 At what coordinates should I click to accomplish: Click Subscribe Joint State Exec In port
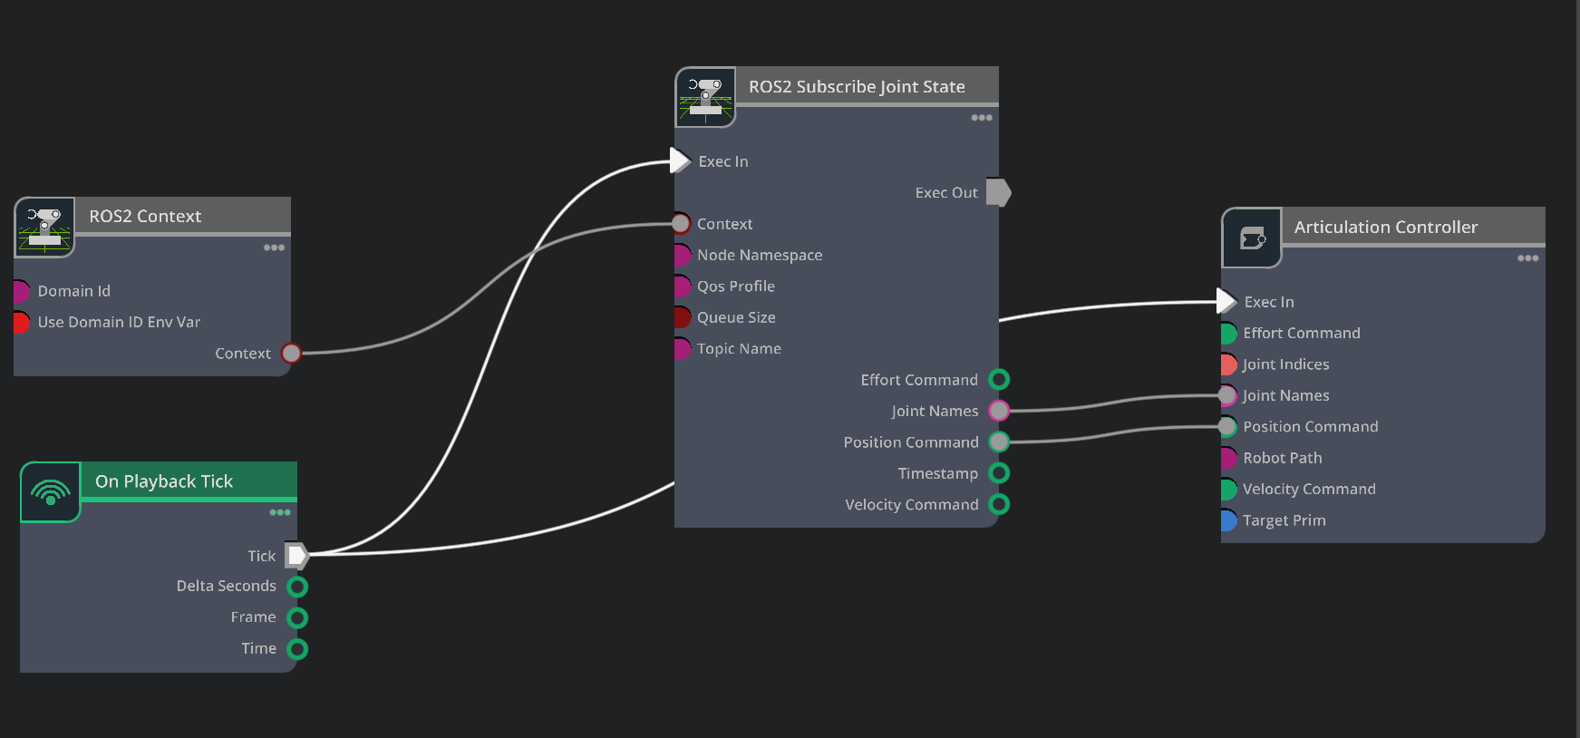[x=681, y=160]
